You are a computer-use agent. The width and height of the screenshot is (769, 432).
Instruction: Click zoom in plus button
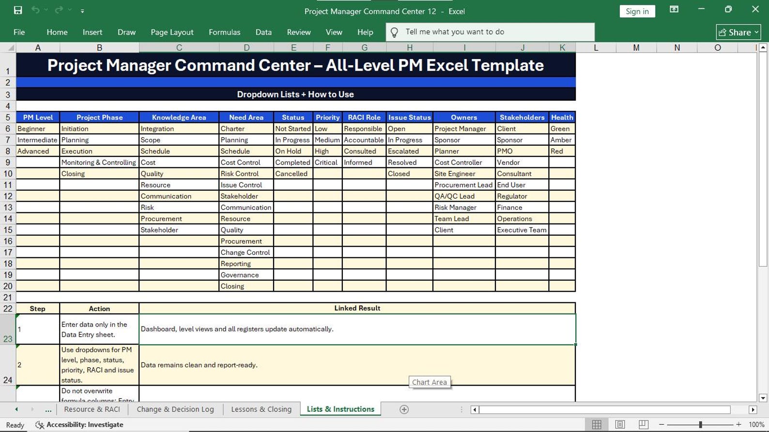pos(738,424)
